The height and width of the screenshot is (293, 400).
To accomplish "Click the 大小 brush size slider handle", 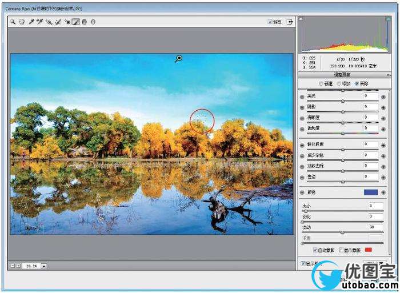I will [x=306, y=211].
